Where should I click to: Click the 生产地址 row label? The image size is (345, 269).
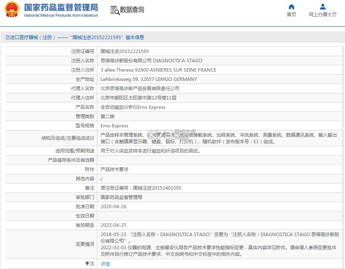[85, 79]
